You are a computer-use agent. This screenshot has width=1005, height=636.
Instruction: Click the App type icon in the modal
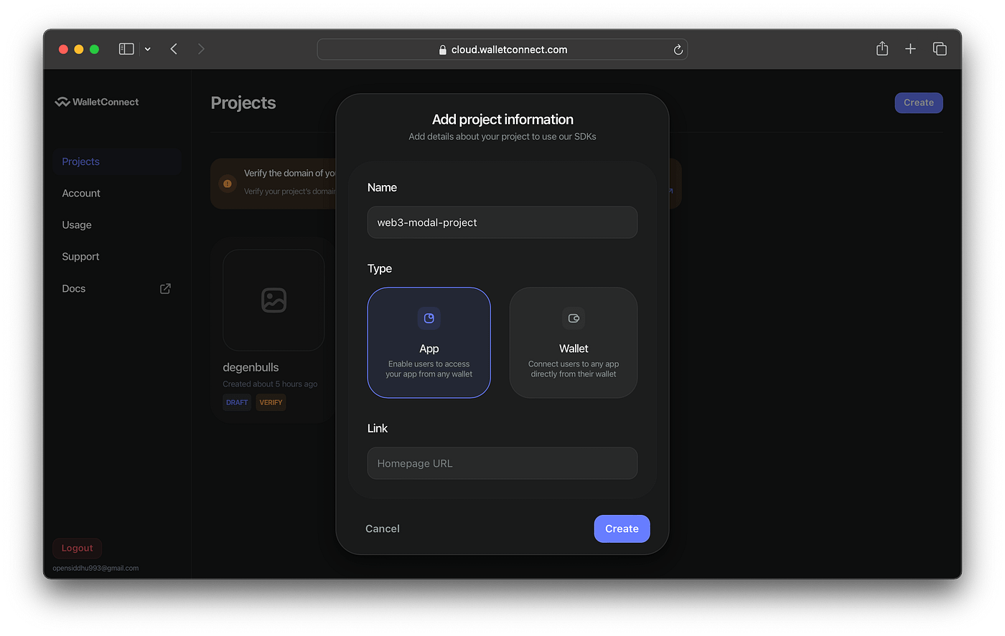pyautogui.click(x=429, y=318)
